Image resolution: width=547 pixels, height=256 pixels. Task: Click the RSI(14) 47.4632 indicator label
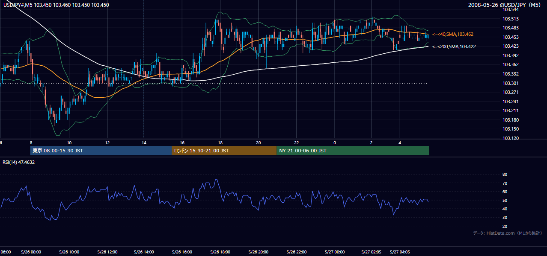coord(19,162)
